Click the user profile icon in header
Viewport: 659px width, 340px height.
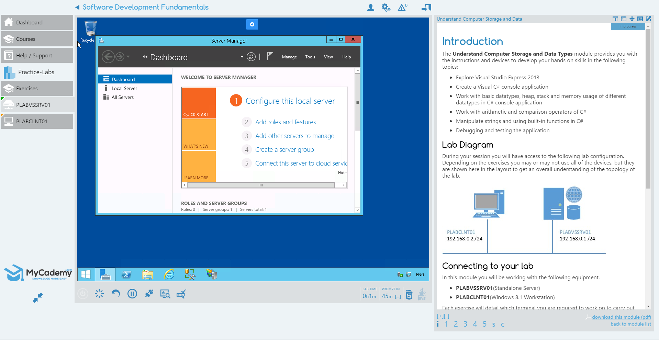point(370,8)
